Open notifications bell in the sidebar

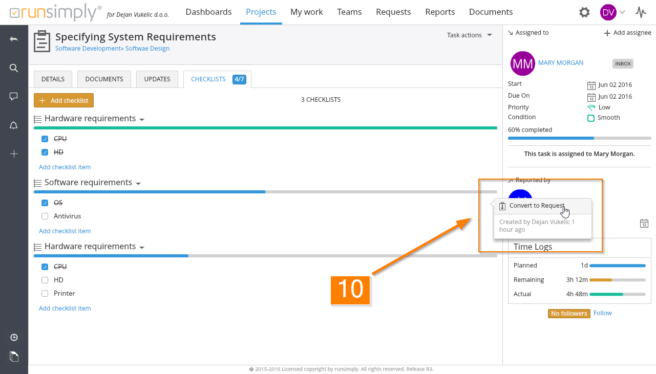(x=14, y=125)
